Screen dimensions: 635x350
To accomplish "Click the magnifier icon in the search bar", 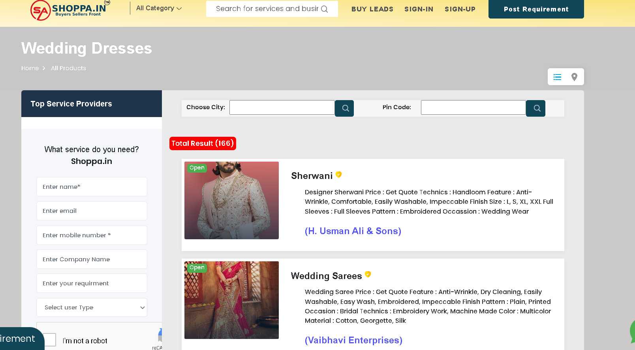I will [324, 9].
